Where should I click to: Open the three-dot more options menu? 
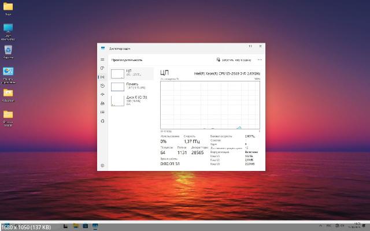coord(260,59)
